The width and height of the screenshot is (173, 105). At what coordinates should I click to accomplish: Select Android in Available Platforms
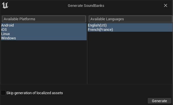click(44, 25)
